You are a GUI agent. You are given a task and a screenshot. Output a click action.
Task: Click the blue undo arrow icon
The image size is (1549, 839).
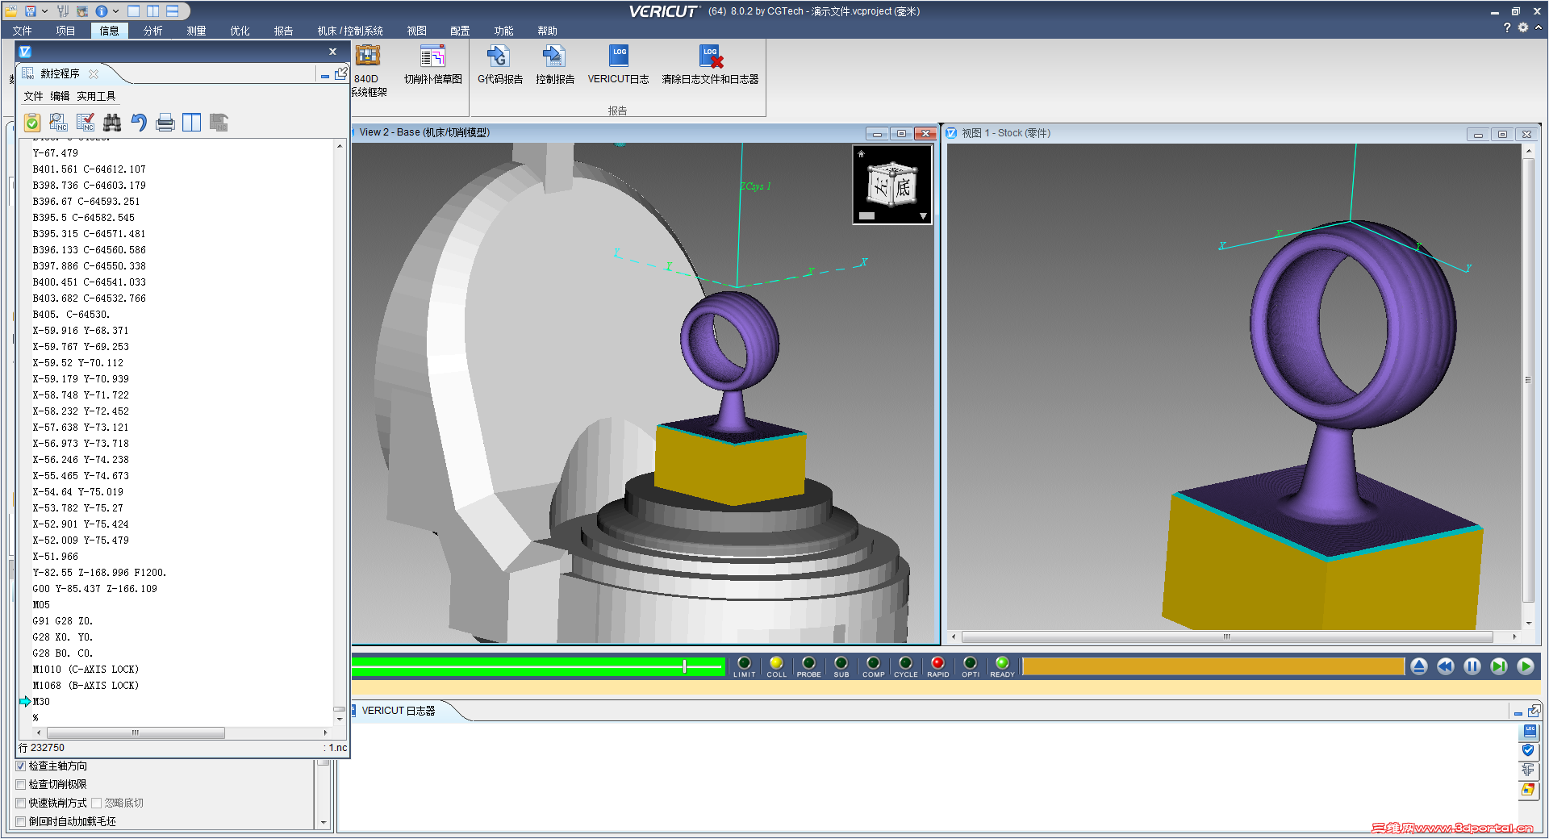tap(139, 123)
